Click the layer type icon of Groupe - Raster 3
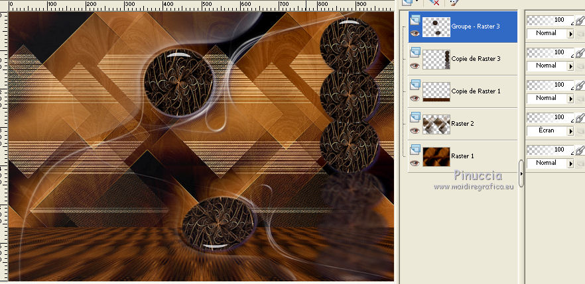Viewport: 585px width, 284px height. pos(415,20)
